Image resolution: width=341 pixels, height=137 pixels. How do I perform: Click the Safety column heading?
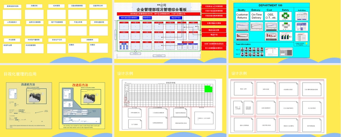(x=285, y=10)
